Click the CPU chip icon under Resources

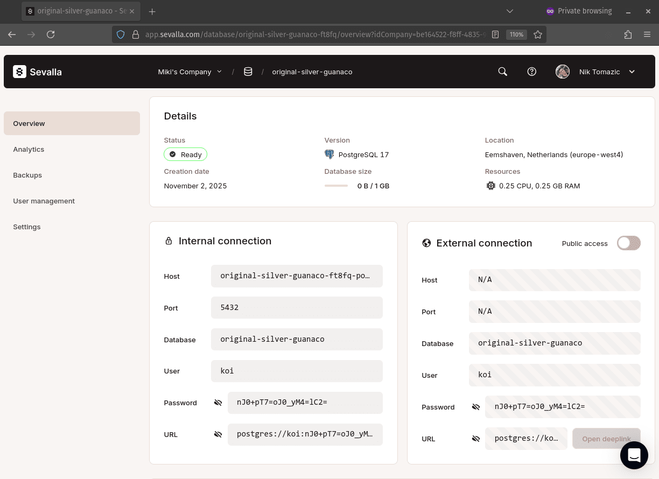pos(490,185)
